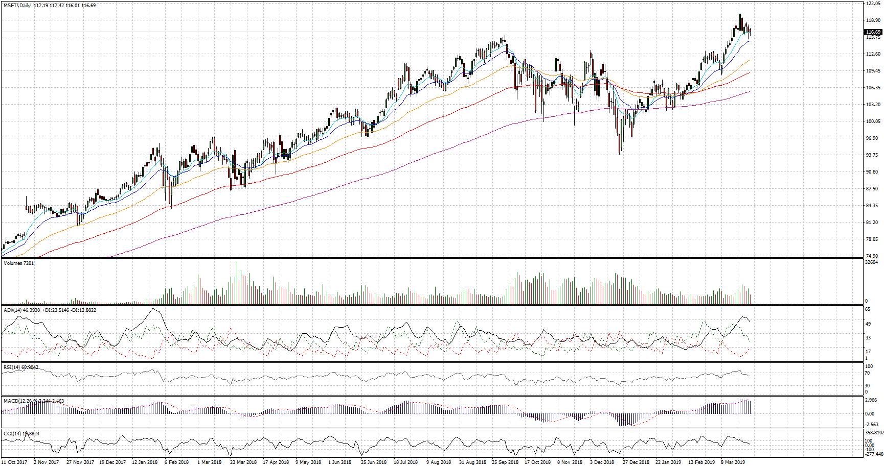This screenshot has height=468, width=884.
Task: Click the '2 Nov 2017' date label
Action: tap(47, 462)
